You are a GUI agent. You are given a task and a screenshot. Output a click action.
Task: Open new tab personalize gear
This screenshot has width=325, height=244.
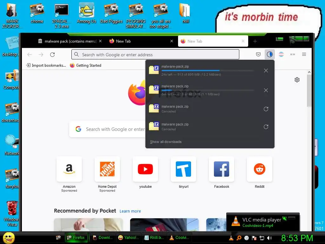[x=297, y=80]
